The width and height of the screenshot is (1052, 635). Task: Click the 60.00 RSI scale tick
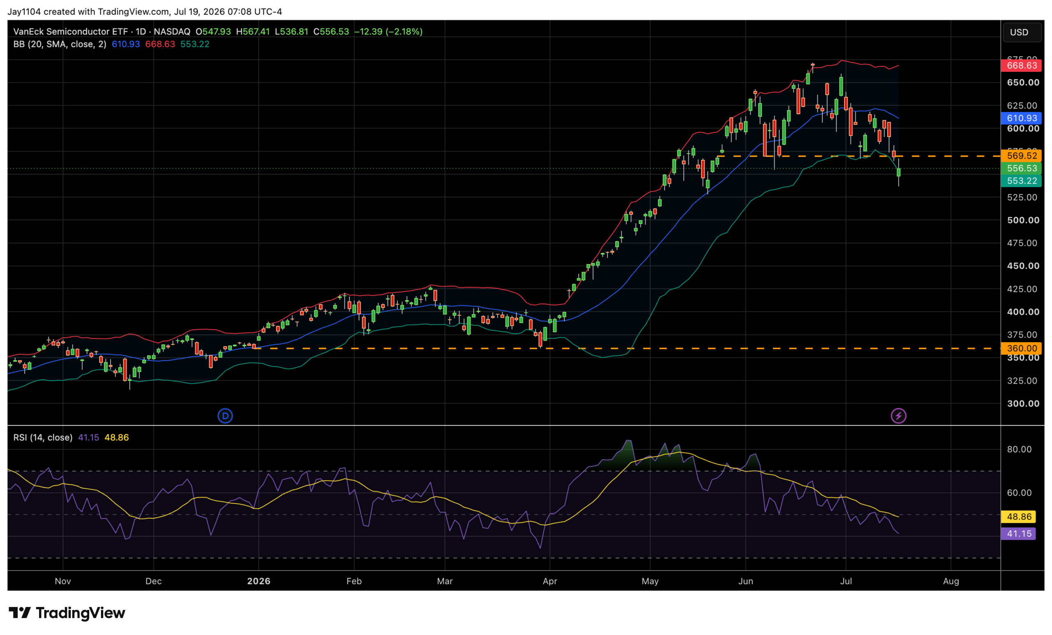coord(1019,493)
